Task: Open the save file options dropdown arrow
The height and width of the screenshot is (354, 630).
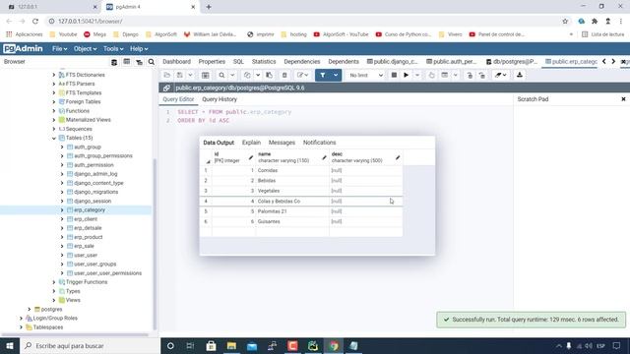Action: [x=190, y=75]
